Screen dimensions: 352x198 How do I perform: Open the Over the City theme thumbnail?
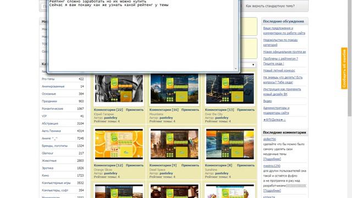pyautogui.click(x=230, y=89)
